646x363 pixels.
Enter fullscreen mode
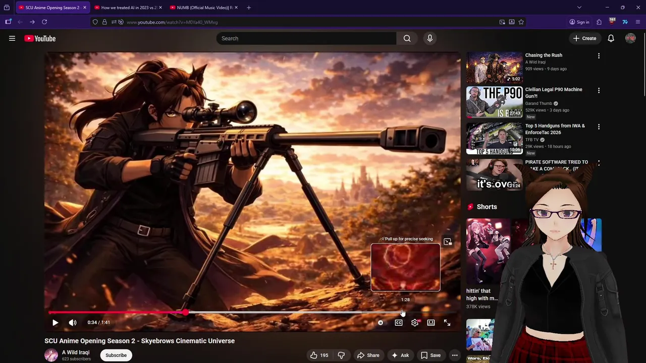(x=447, y=323)
